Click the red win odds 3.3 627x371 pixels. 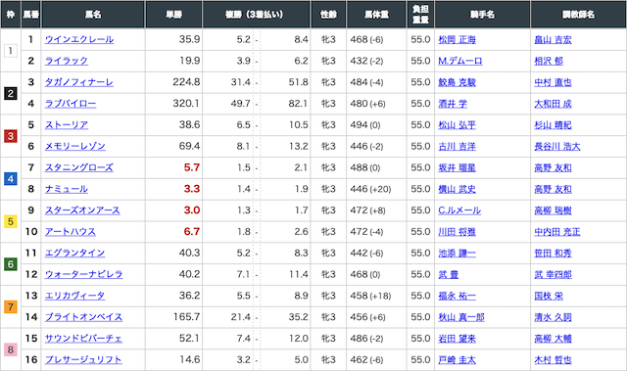[192, 189]
